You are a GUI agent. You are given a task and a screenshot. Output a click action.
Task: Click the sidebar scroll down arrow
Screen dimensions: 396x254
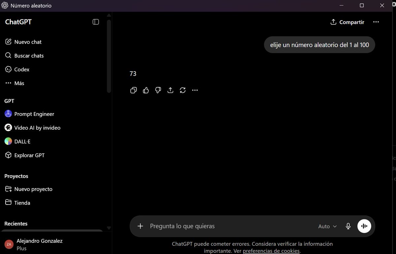click(109, 228)
